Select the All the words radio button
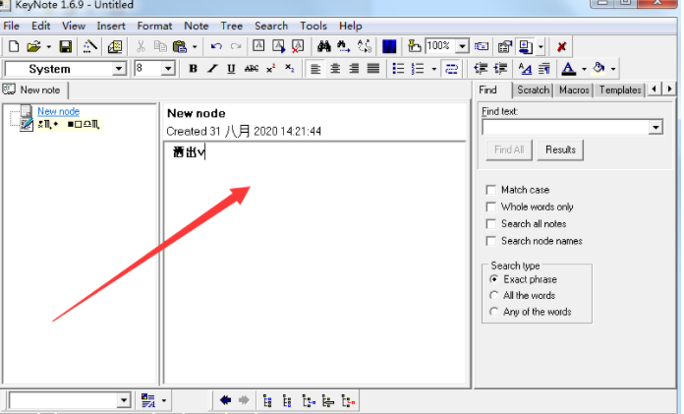Screen dimensions: 684x414 493,295
